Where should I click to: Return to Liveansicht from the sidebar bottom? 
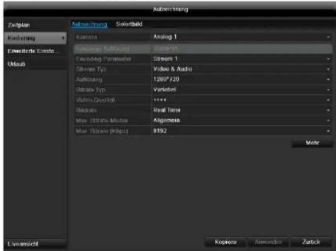pos(35,244)
